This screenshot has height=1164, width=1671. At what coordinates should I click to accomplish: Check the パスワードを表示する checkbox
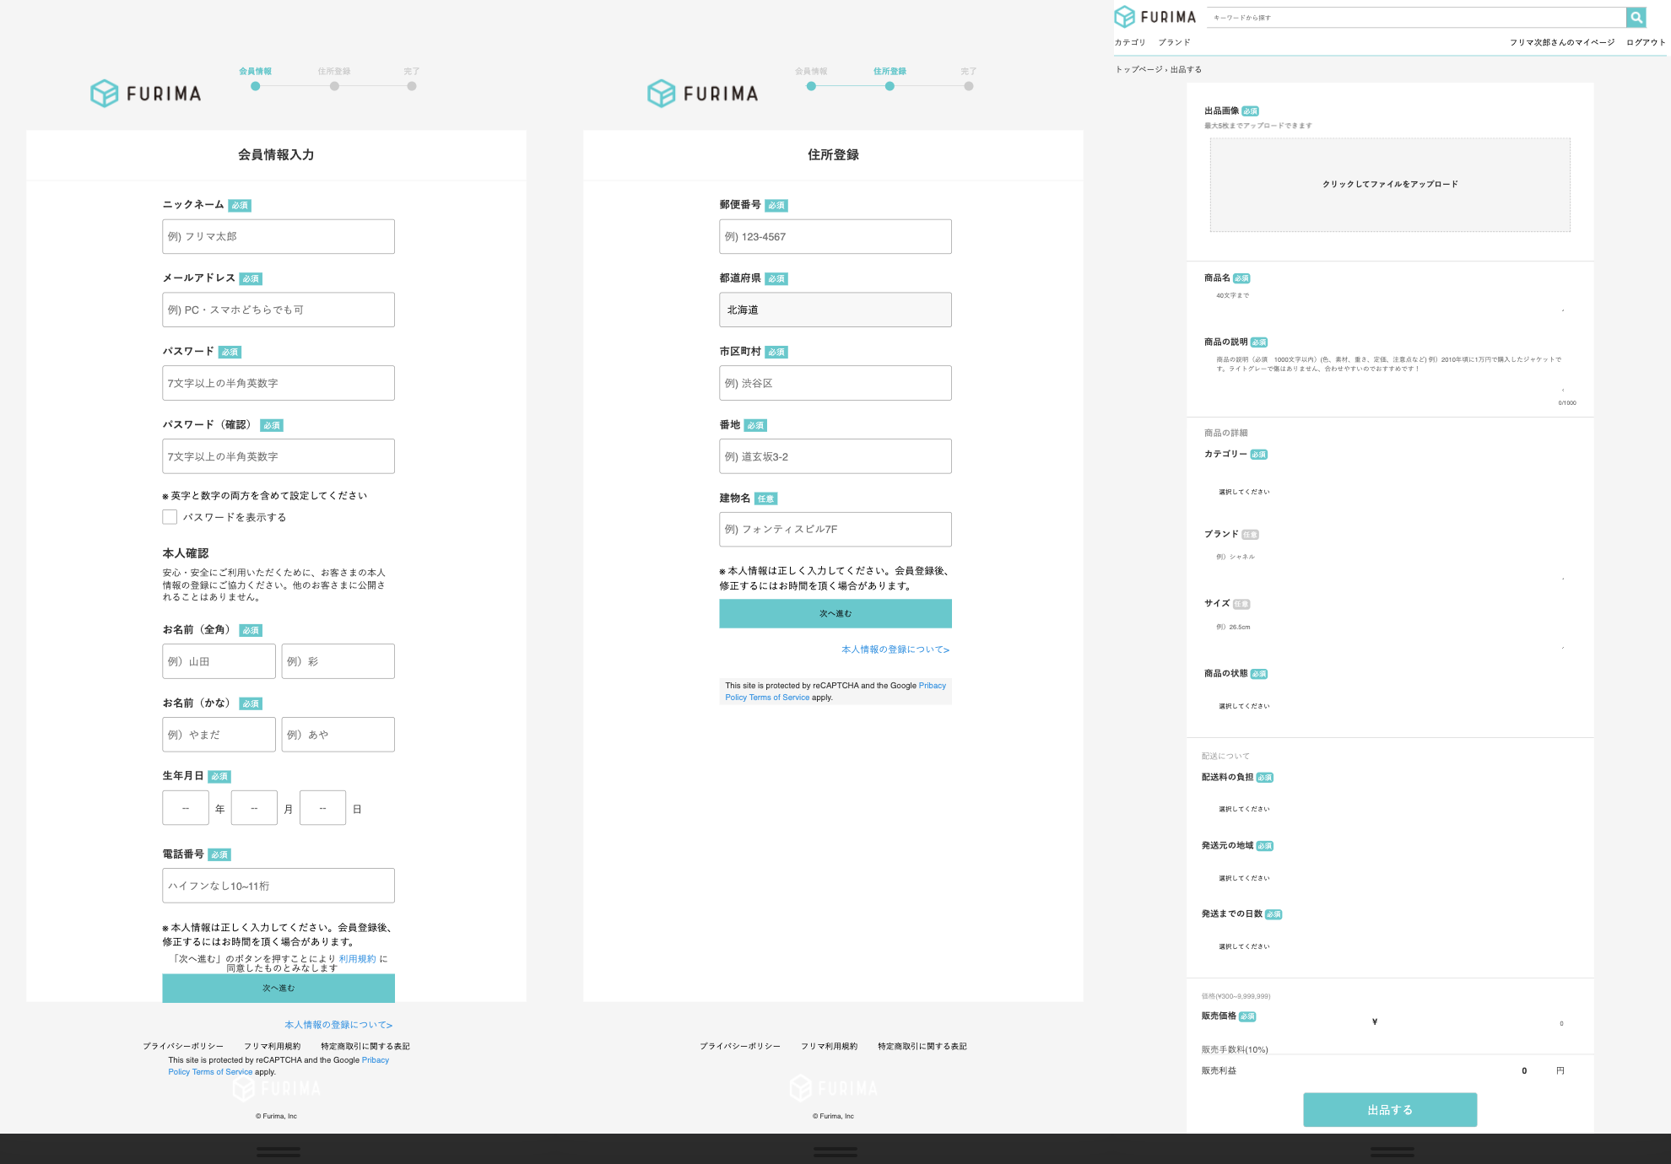pyautogui.click(x=170, y=517)
